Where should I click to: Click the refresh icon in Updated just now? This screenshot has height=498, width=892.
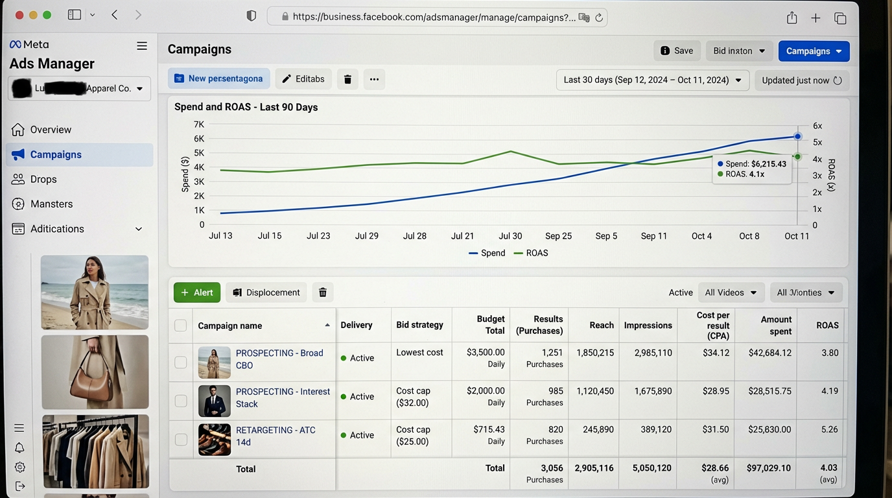[838, 80]
